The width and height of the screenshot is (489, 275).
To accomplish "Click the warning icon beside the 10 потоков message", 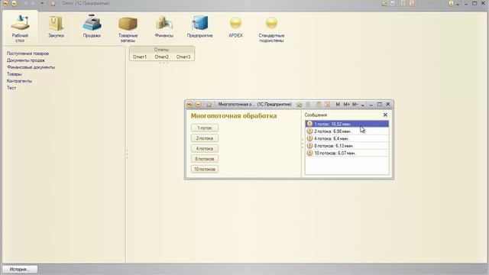I will point(309,153).
